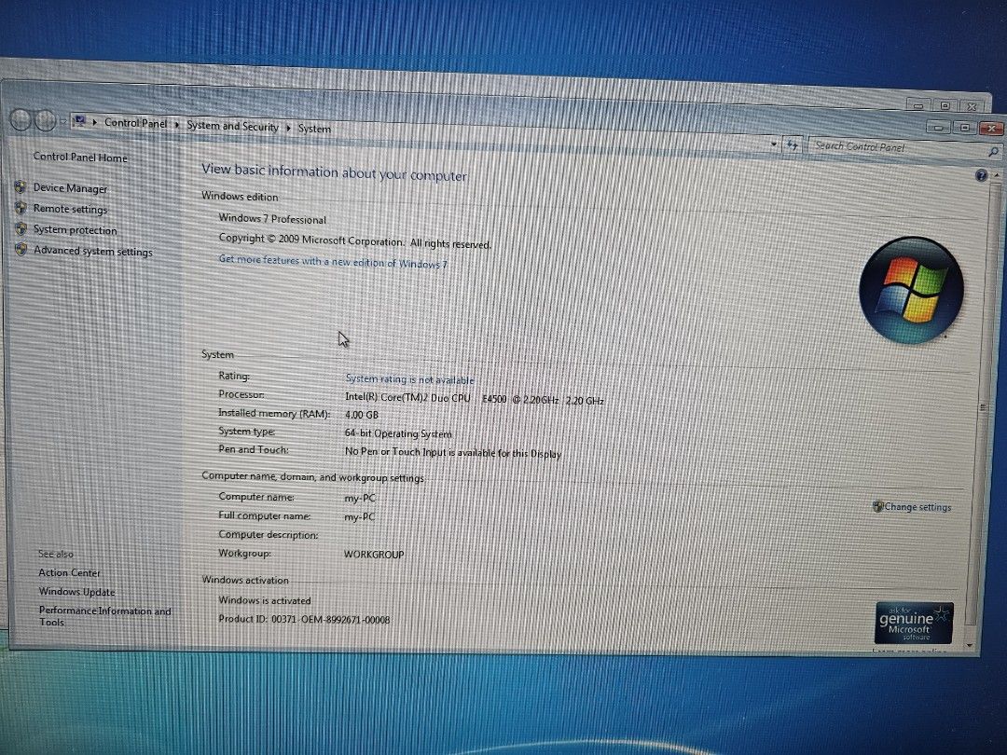Image resolution: width=1007 pixels, height=755 pixels.
Task: Navigate to Control Panel via the breadcrumb
Action: click(x=135, y=122)
